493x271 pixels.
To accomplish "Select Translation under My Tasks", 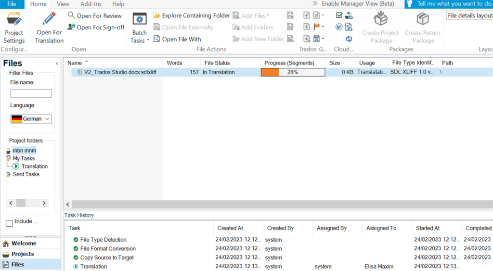I will click(x=35, y=167).
